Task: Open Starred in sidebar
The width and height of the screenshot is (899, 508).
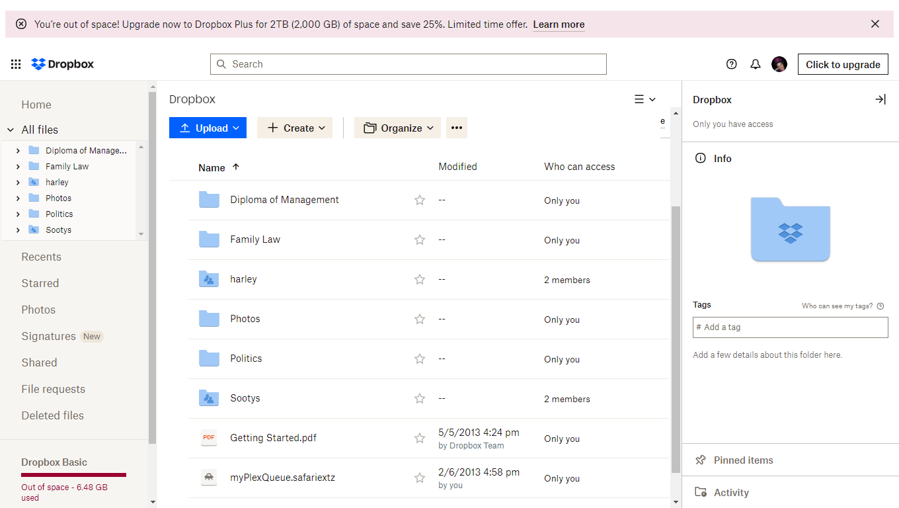Action: (40, 283)
